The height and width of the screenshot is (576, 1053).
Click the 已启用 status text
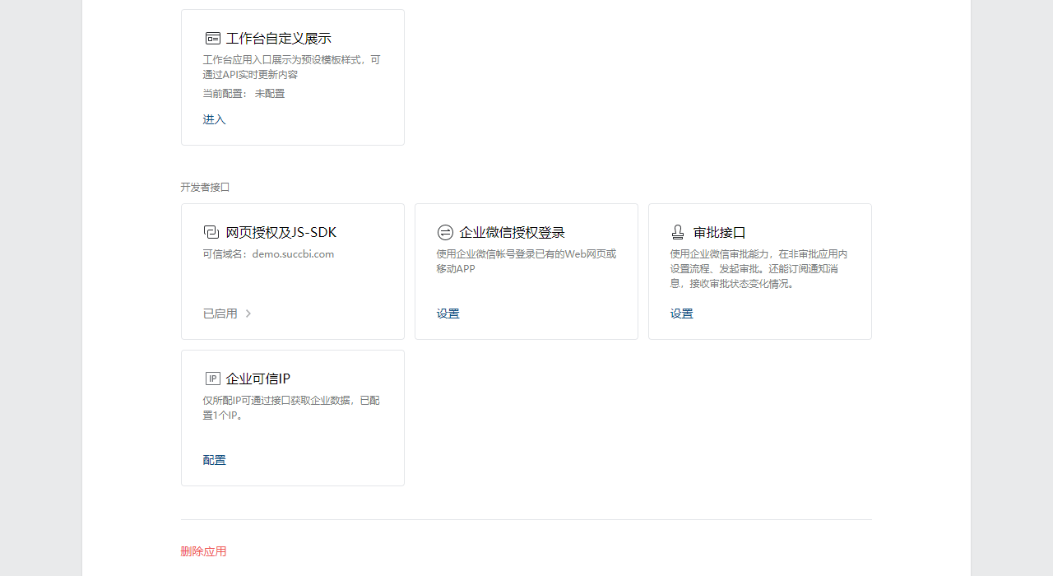(220, 314)
